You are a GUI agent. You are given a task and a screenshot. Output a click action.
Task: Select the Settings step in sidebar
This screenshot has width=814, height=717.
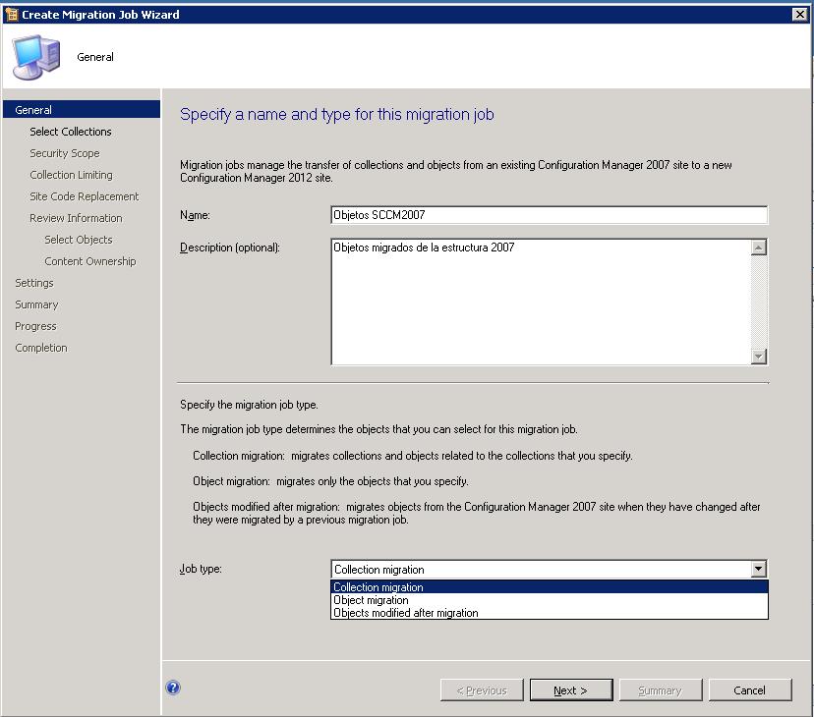(x=34, y=283)
